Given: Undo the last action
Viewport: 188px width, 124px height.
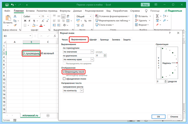Looking at the screenshot, I should coord(12,5).
